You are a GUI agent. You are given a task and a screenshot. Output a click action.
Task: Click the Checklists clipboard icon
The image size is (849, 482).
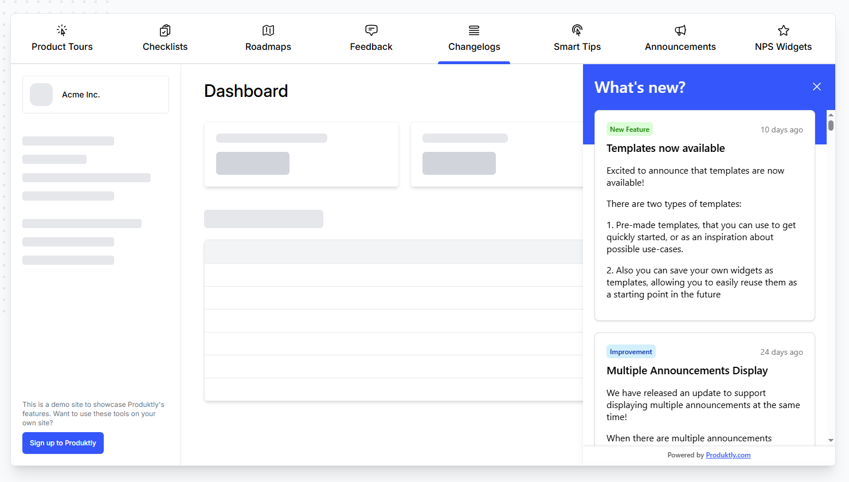165,30
